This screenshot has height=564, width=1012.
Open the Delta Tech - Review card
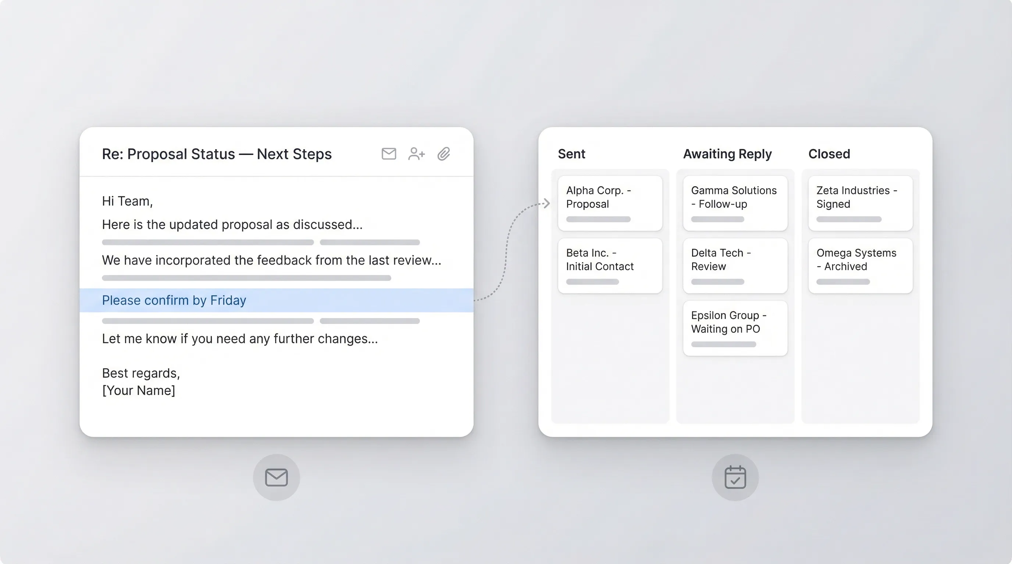point(735,265)
